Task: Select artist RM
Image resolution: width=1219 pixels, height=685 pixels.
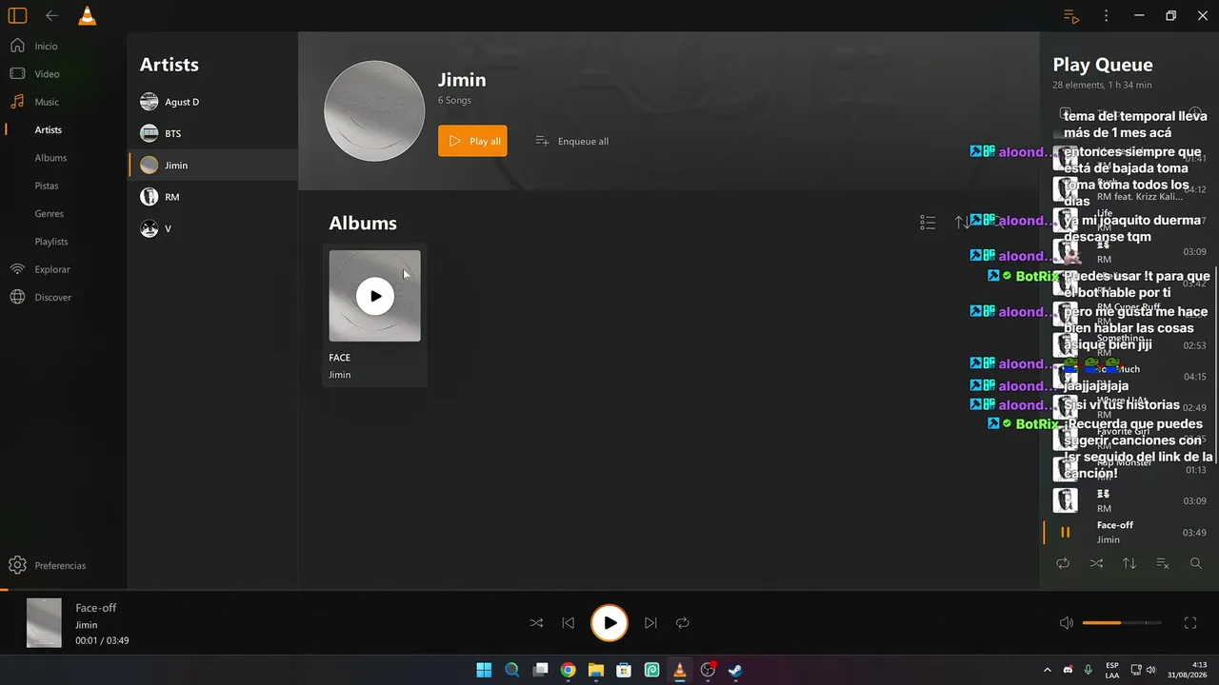Action: pos(213,197)
